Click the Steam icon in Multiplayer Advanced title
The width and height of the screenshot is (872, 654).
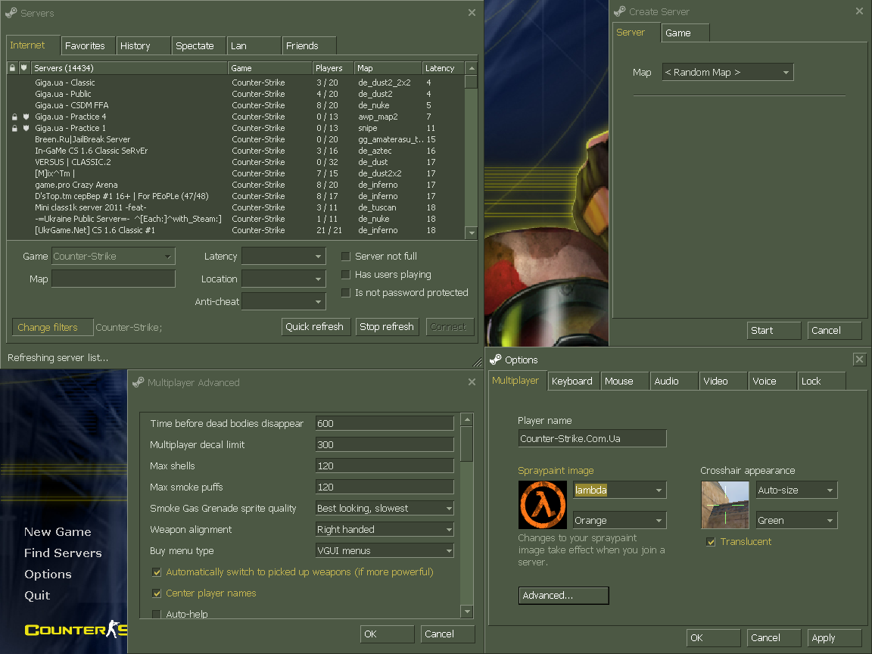tap(138, 382)
